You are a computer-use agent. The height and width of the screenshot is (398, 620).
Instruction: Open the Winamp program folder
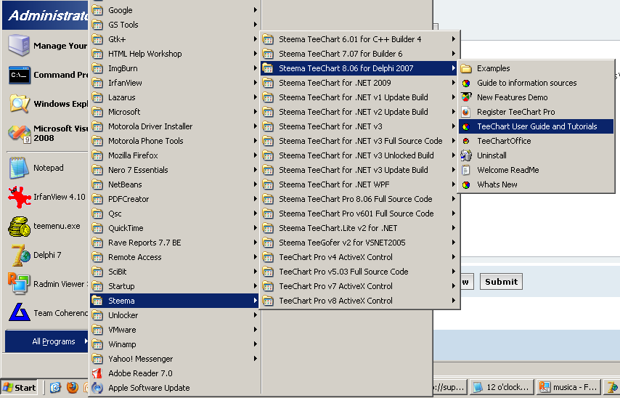[x=175, y=344]
